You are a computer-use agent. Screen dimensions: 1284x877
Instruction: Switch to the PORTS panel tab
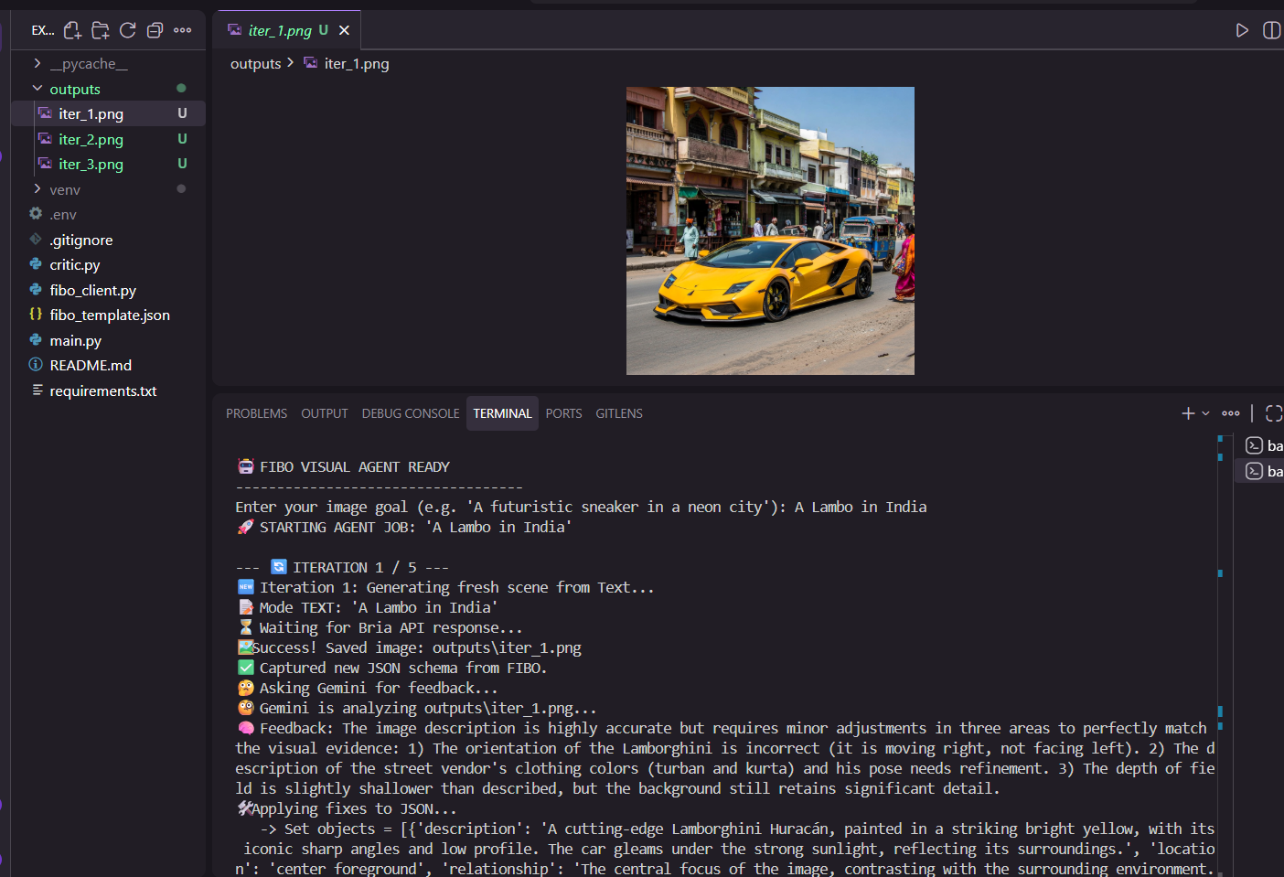(x=563, y=413)
